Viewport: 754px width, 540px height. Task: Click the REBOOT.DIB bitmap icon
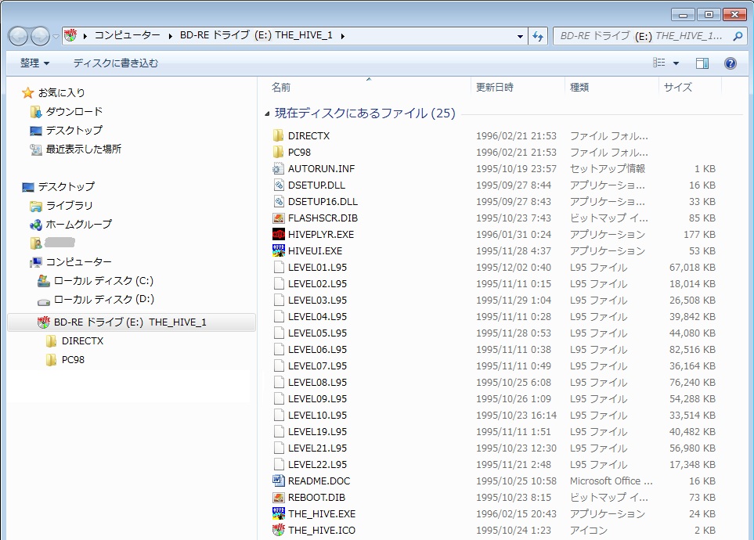coord(279,497)
